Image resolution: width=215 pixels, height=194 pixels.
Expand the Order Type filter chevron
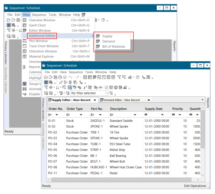click(81, 115)
